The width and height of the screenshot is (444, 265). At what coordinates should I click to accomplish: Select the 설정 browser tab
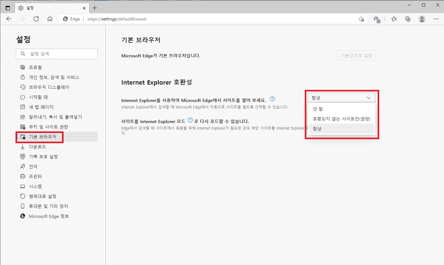click(52, 8)
